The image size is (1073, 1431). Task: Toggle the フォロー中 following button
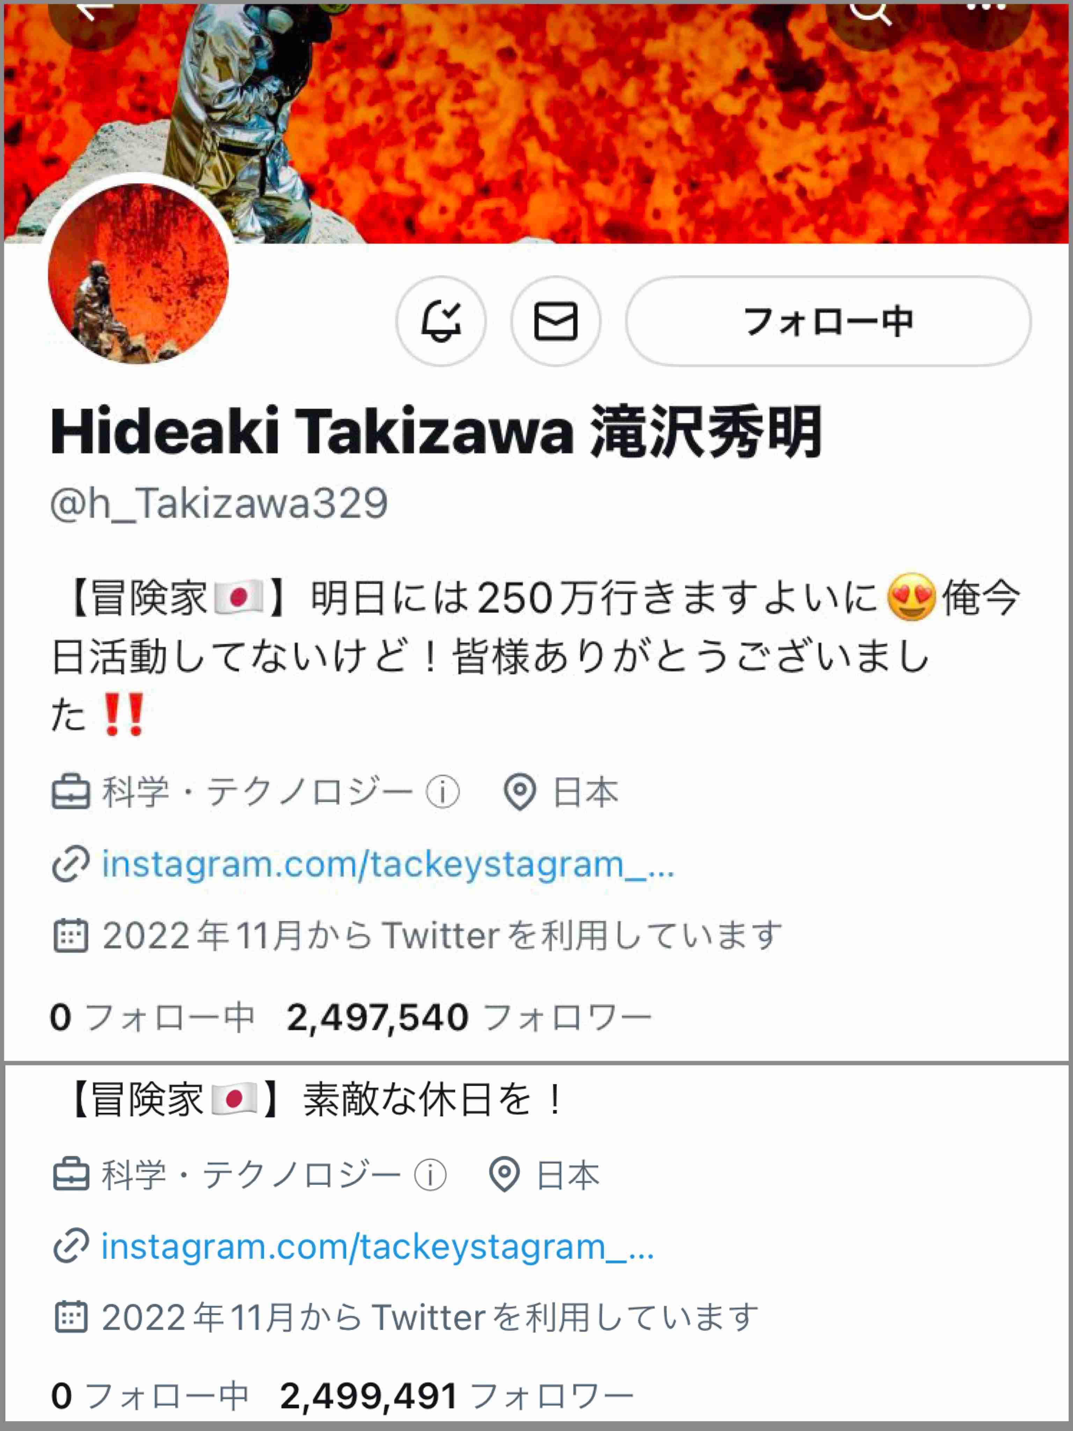click(x=828, y=321)
